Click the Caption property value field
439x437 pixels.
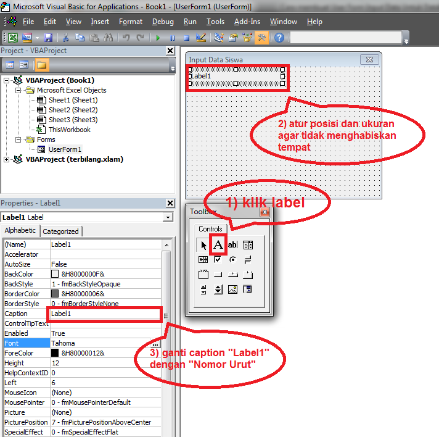click(x=105, y=314)
